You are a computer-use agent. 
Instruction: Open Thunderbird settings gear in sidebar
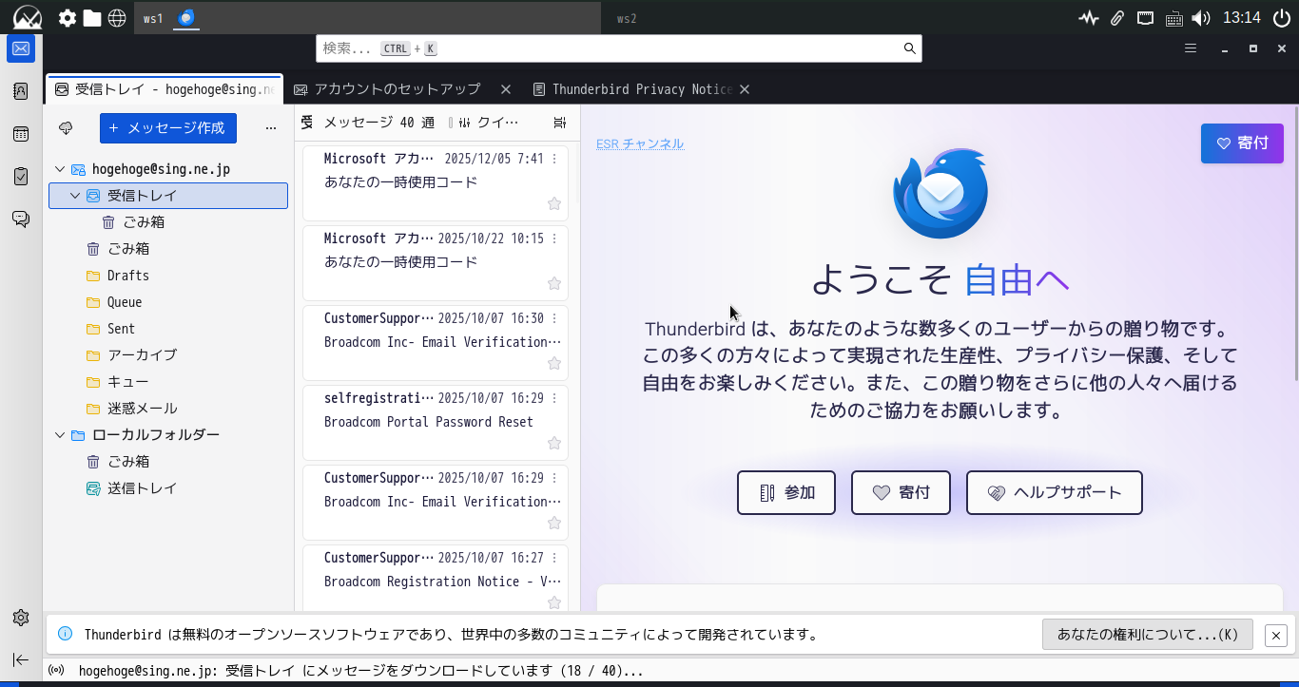point(21,618)
